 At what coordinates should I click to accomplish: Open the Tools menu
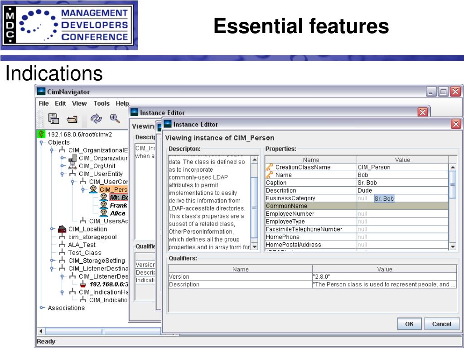pos(101,103)
